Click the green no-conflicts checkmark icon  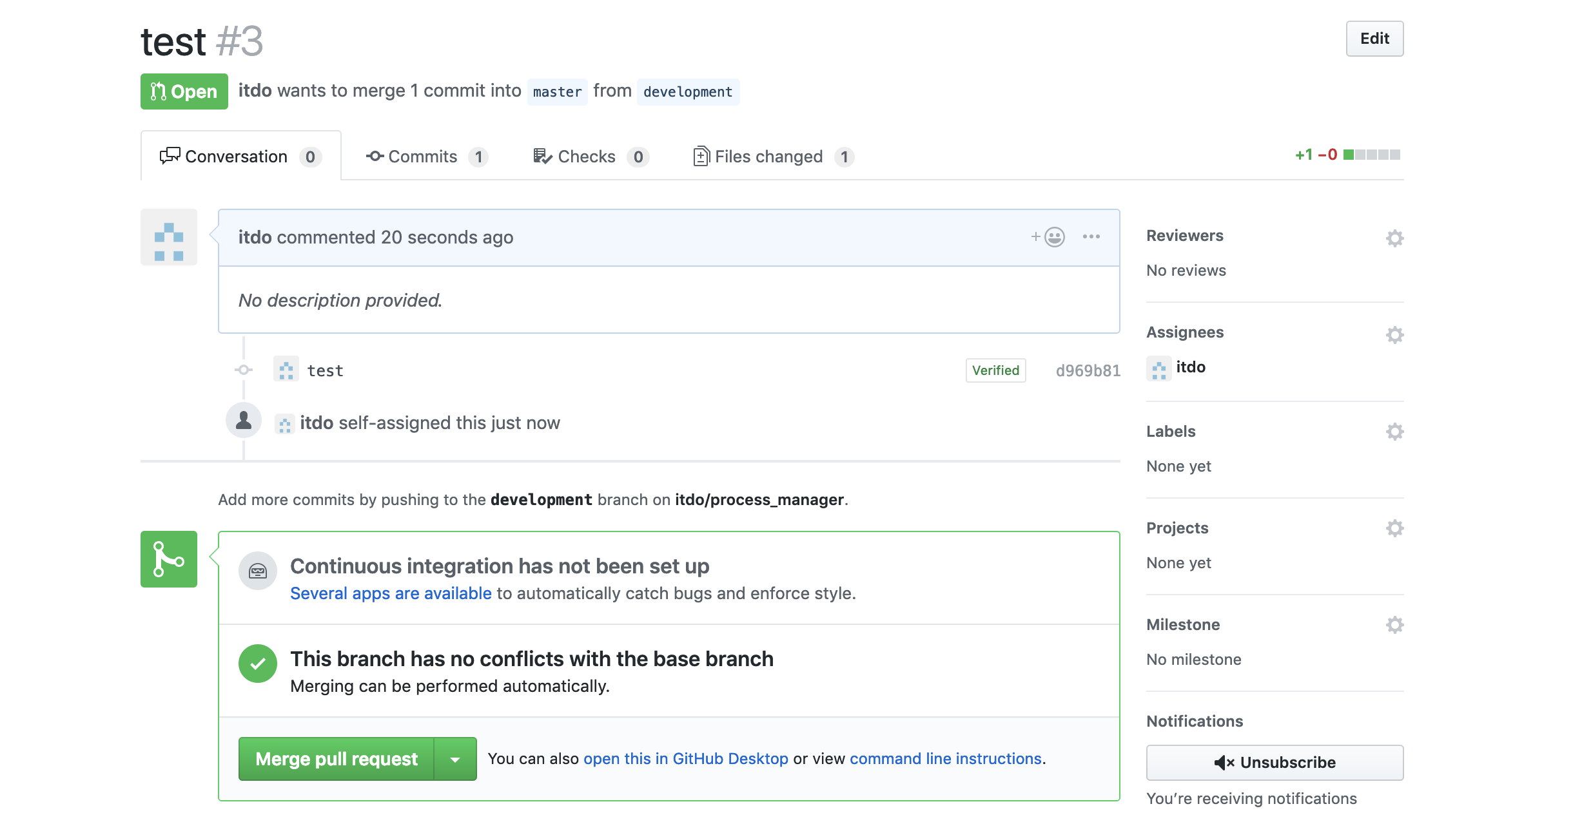click(x=258, y=664)
